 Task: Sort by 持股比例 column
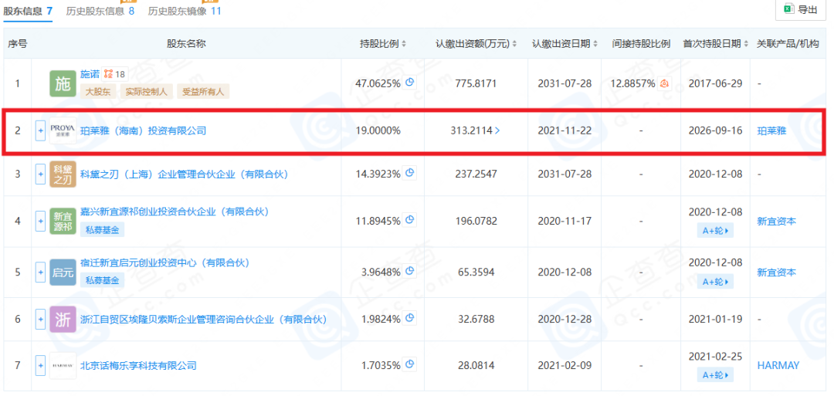click(x=384, y=44)
